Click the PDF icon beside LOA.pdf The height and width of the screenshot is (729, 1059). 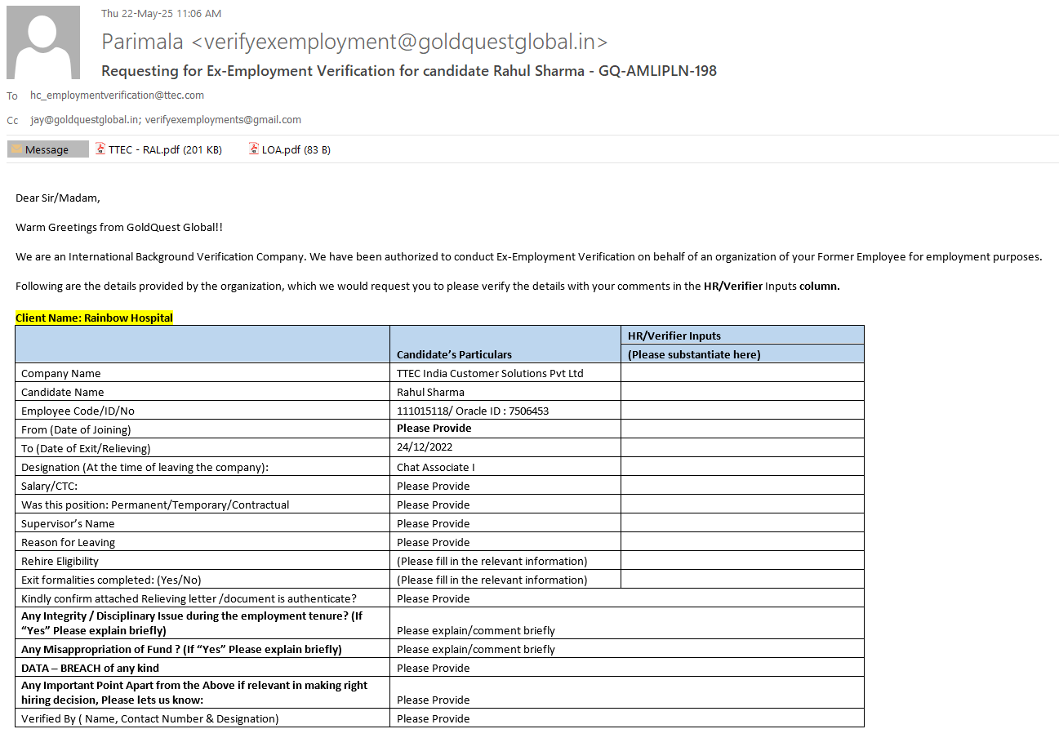[254, 149]
